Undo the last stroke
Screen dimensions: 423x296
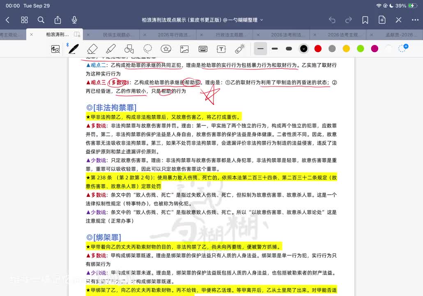click(332, 20)
